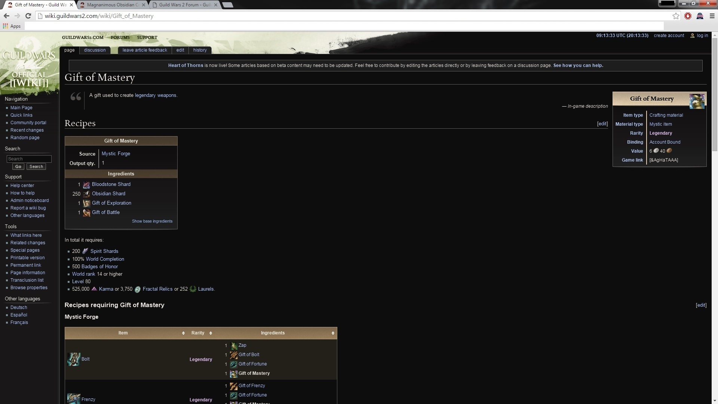Click the Gift of Frenzy icon
The image size is (718, 404).
234,386
